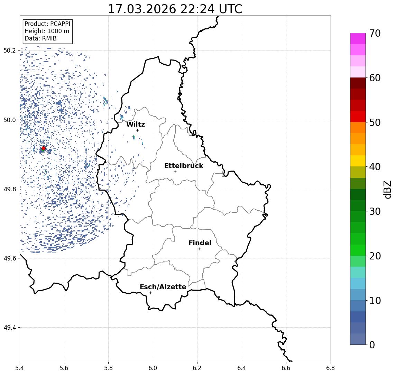Pick the dark maroon swatch below 60 dBZ
This screenshot has height=375, width=396.
click(358, 83)
